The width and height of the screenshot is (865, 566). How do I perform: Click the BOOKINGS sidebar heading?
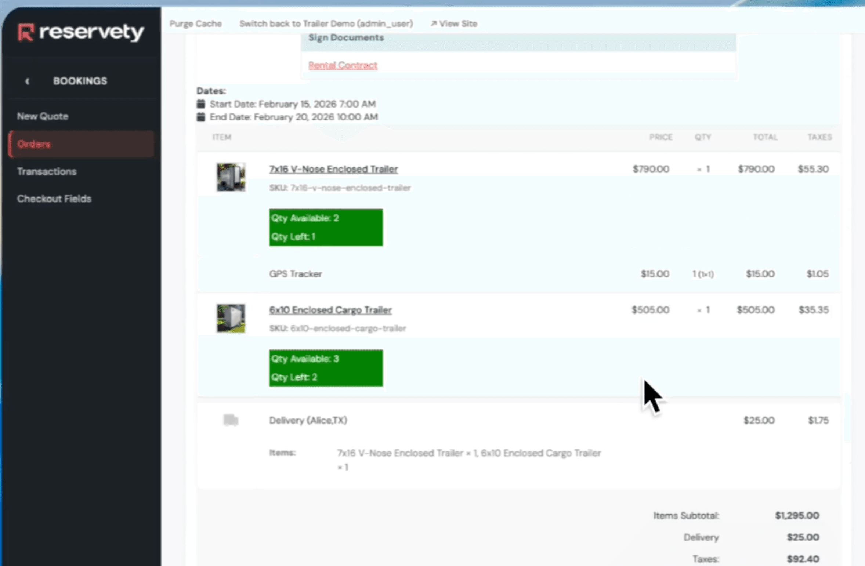point(80,81)
